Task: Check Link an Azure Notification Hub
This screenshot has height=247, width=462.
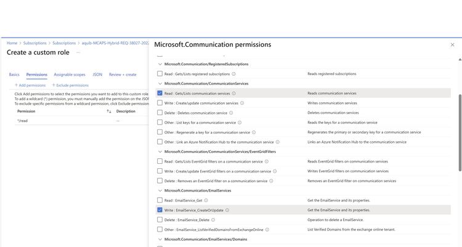Action: (160, 142)
